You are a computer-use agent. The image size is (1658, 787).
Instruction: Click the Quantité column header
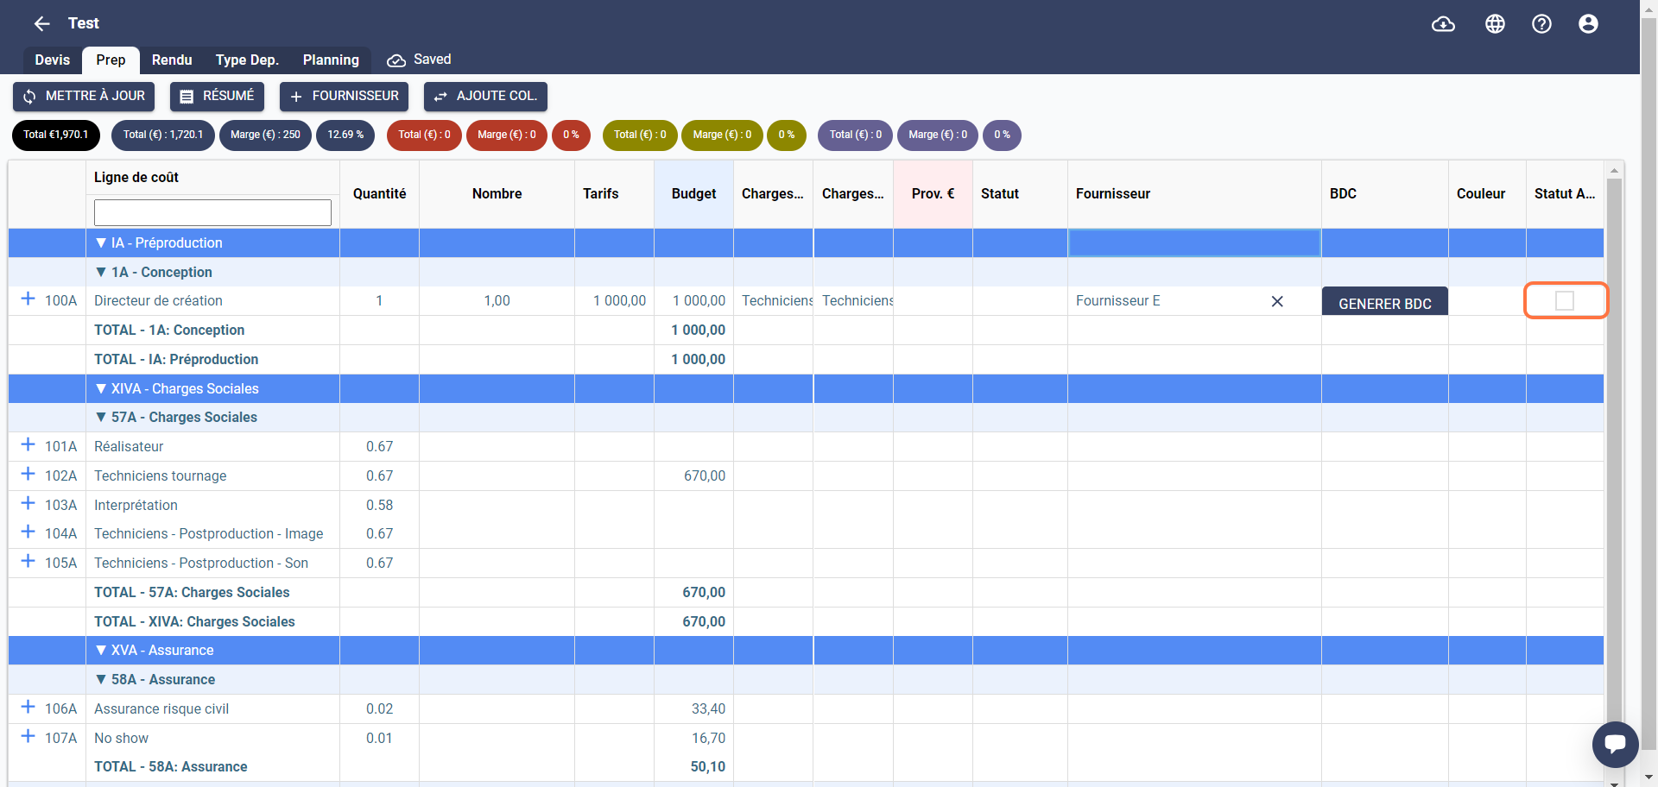coord(379,194)
